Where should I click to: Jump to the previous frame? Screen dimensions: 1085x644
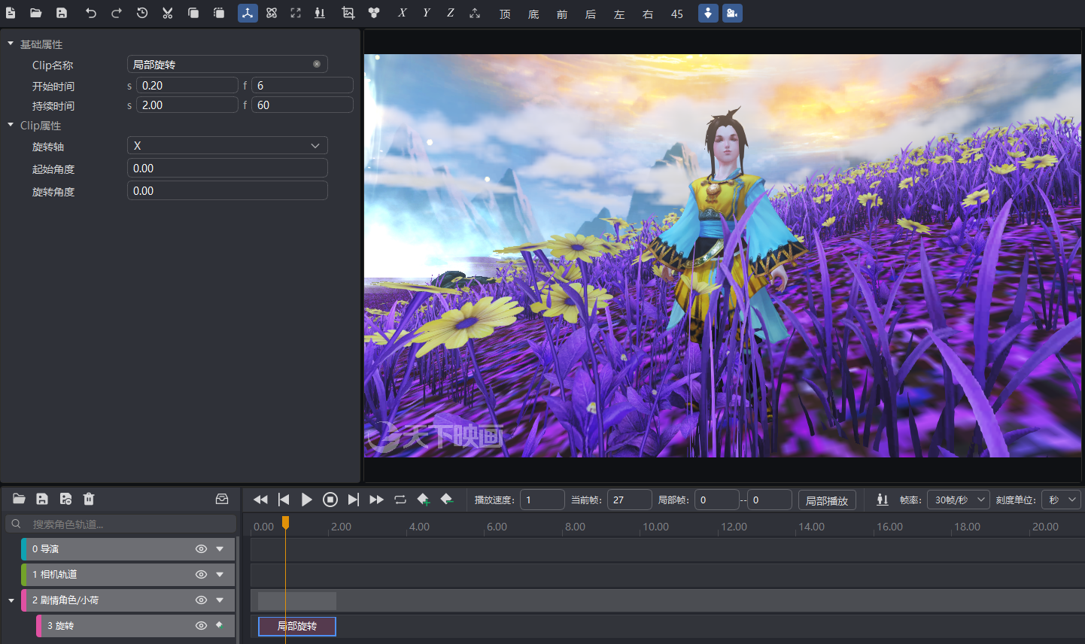[284, 500]
